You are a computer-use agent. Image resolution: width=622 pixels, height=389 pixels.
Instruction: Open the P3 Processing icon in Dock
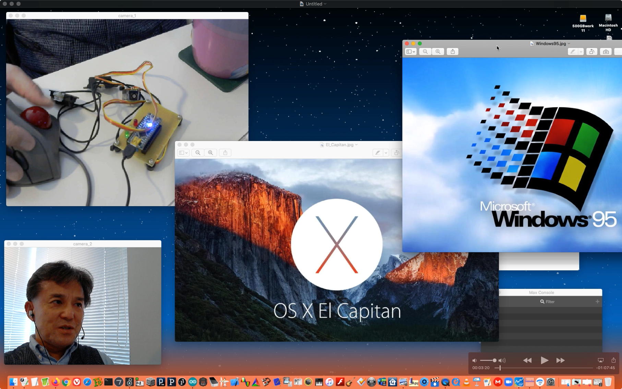tap(182, 382)
